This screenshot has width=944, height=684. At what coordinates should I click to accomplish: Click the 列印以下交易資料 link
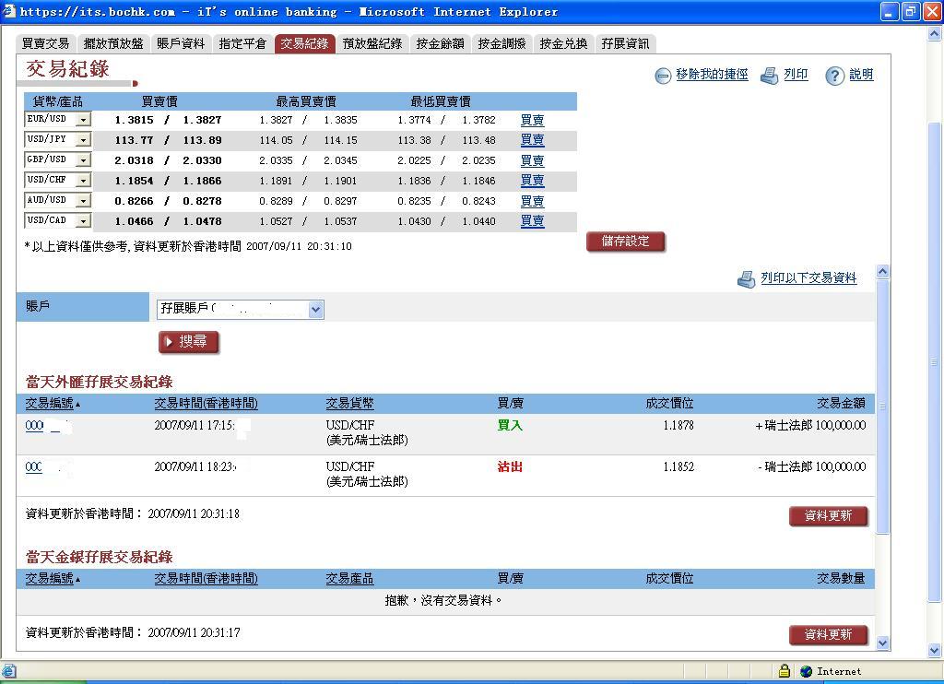click(808, 277)
